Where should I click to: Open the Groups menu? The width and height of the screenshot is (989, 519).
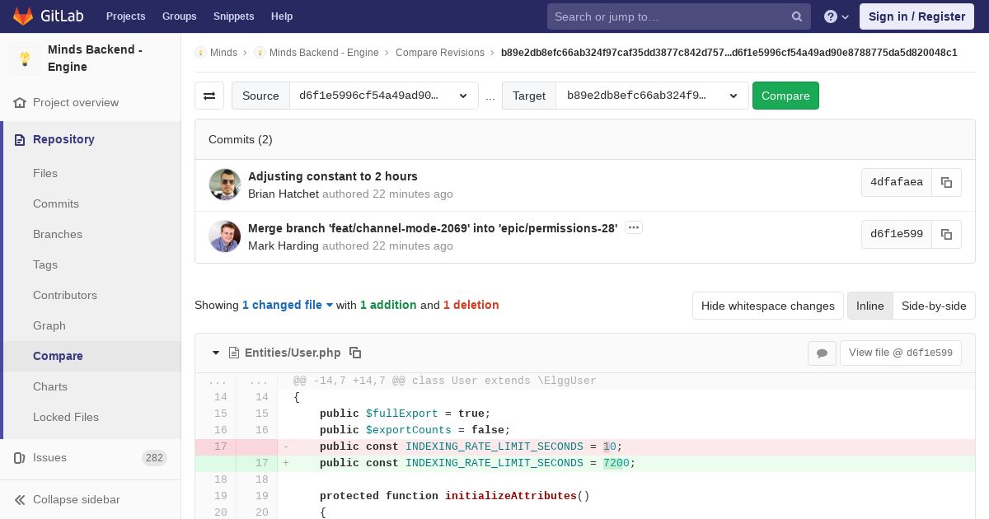click(179, 16)
